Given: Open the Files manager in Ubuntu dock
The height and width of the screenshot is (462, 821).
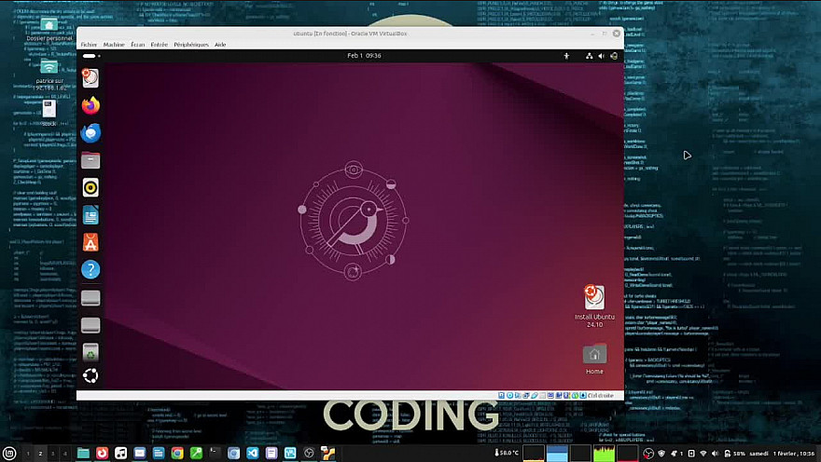Looking at the screenshot, I should point(90,160).
